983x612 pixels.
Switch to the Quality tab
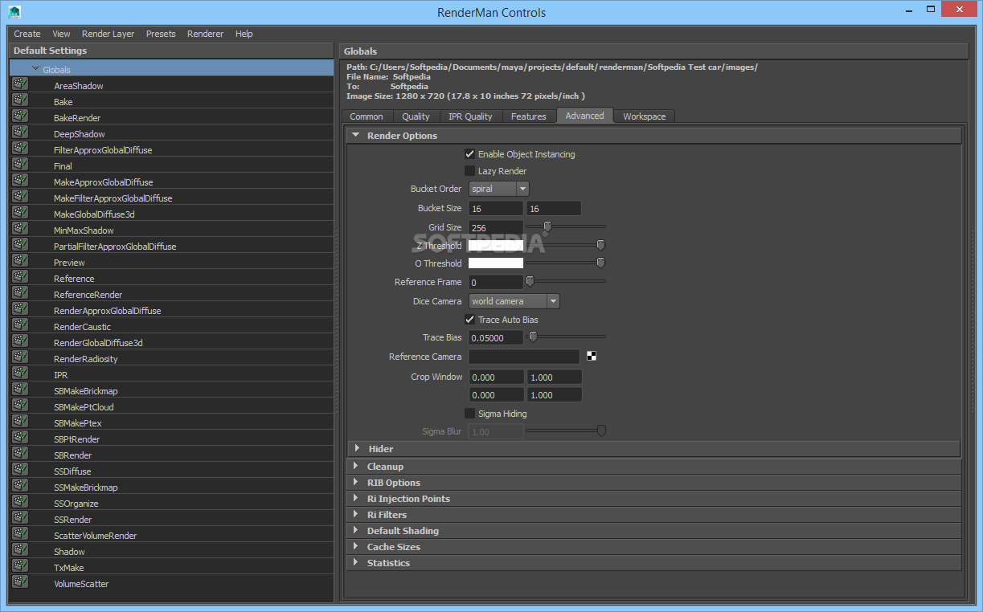coord(416,116)
